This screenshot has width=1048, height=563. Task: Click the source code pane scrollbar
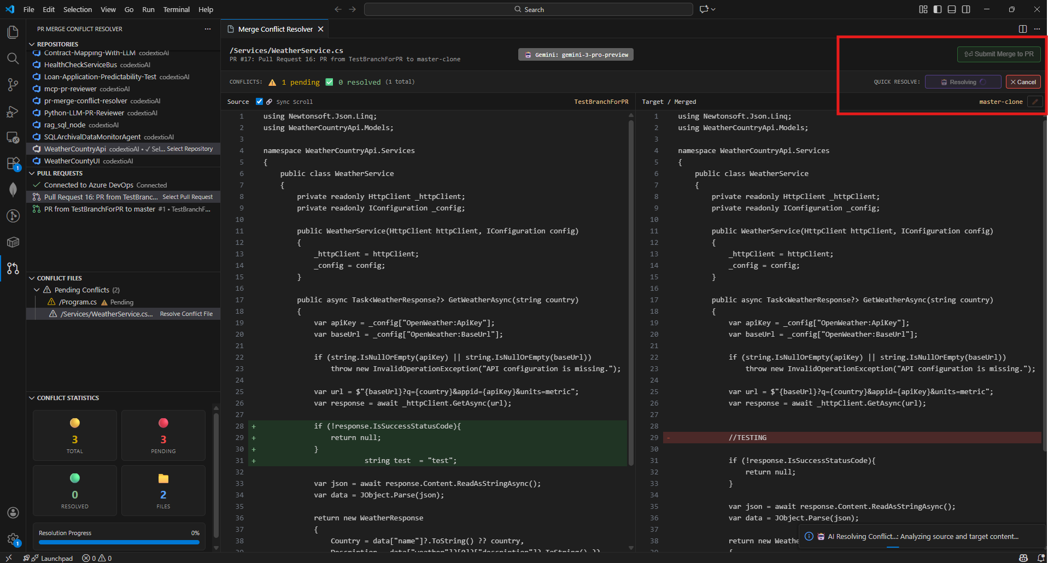click(x=631, y=292)
